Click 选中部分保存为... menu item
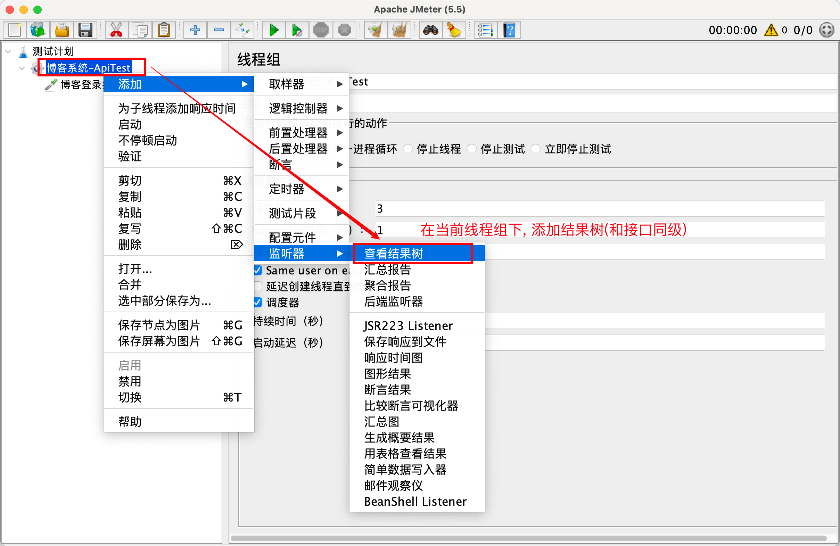The image size is (840, 546). coord(179,301)
